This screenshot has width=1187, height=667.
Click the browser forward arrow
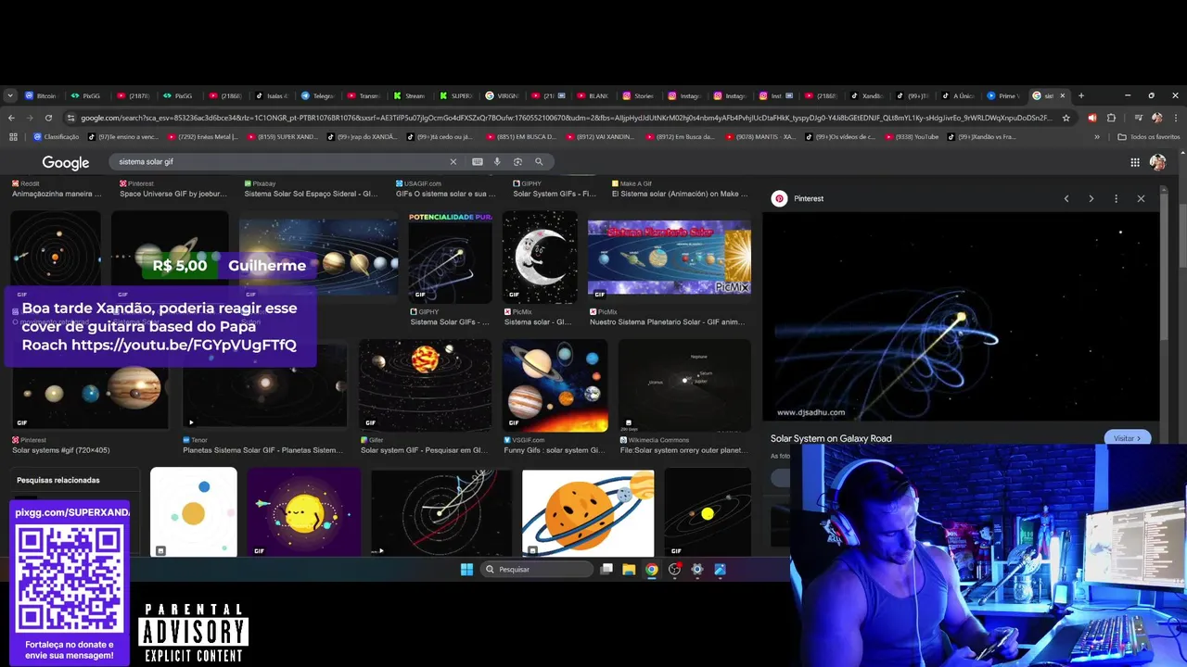pos(30,118)
